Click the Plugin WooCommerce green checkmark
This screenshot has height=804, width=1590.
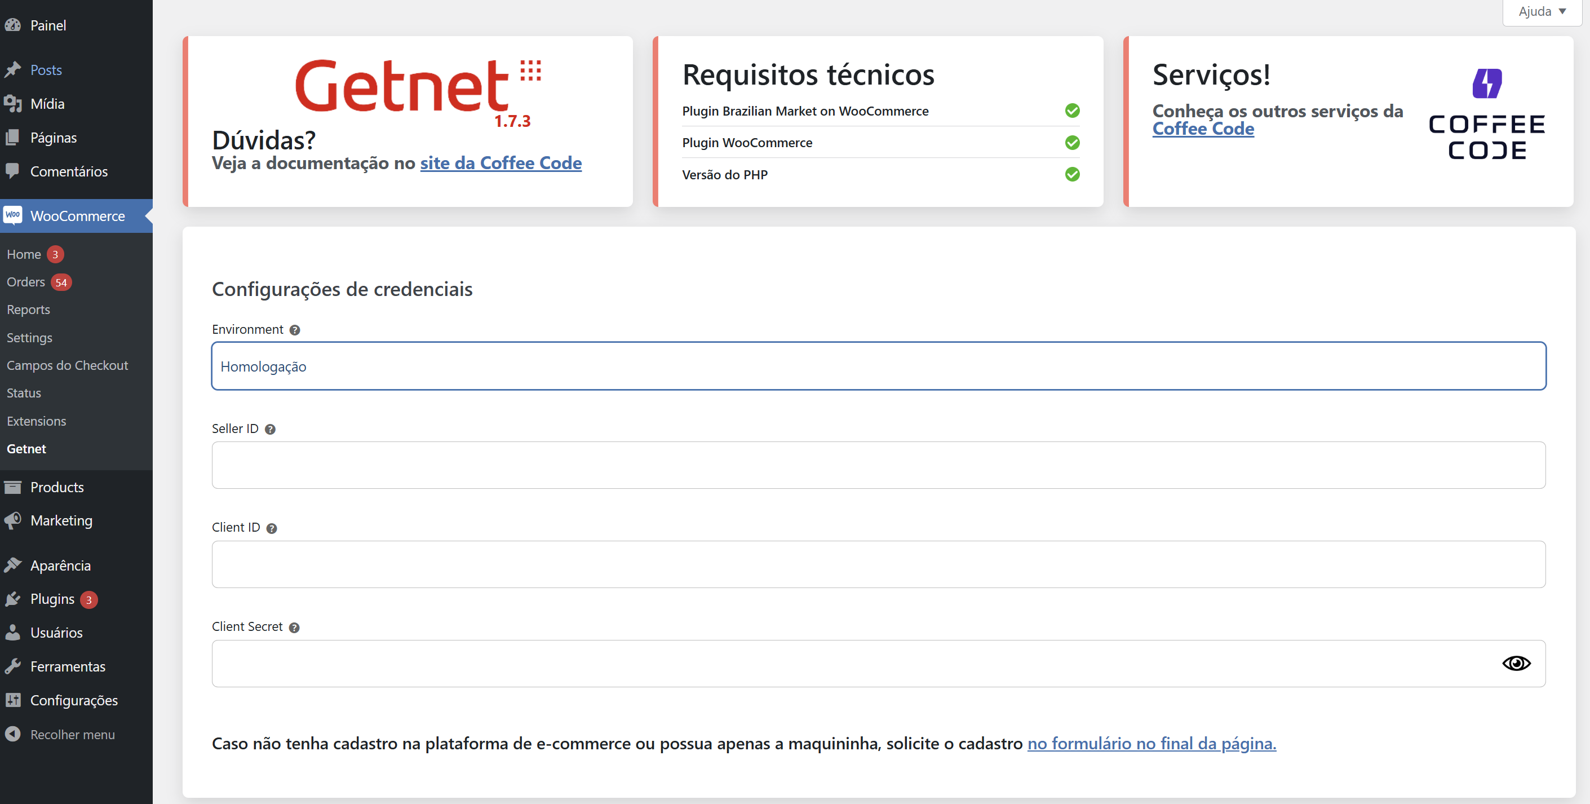point(1073,143)
